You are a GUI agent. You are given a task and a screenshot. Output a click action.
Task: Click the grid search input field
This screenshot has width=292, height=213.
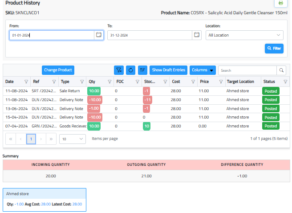(247, 70)
